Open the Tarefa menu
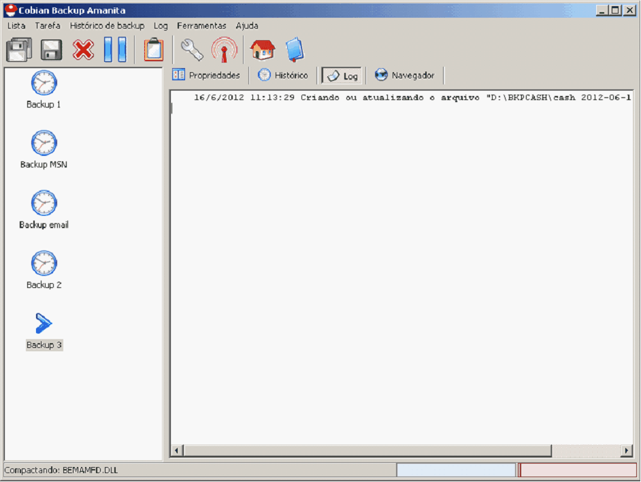641x482 pixels. 48,25
